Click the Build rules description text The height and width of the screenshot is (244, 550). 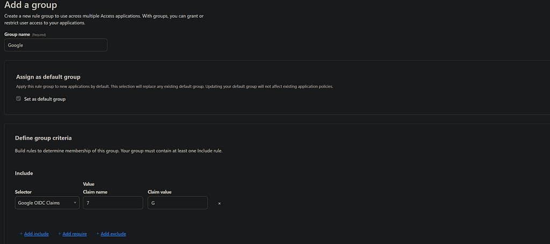click(118, 151)
